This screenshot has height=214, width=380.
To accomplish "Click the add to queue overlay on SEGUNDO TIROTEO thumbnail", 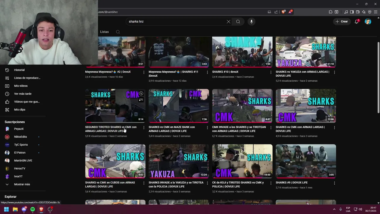I will (141, 100).
